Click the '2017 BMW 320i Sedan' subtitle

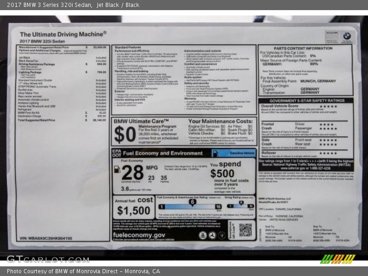pyautogui.click(x=42, y=41)
